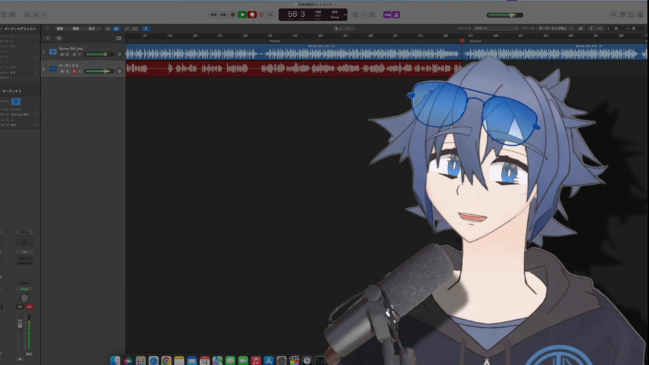649x365 pixels.
Task: Disable record-enable on オーディオ 2 track
Action: pyautogui.click(x=74, y=71)
